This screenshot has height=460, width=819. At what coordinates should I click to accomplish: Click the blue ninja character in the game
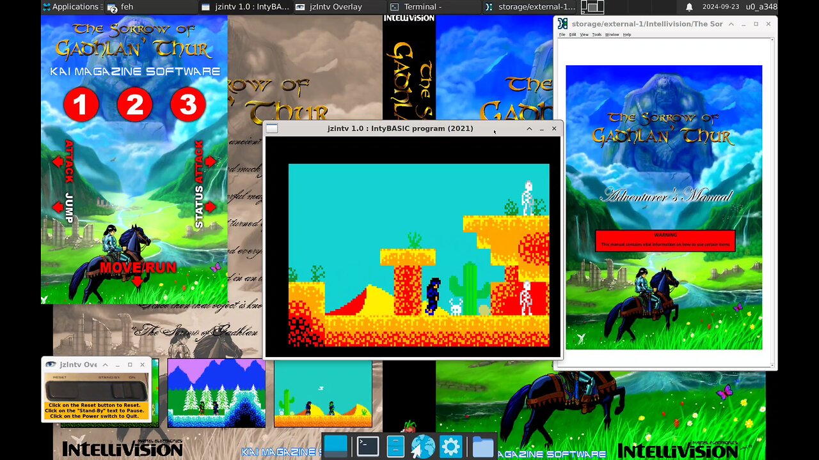click(434, 296)
